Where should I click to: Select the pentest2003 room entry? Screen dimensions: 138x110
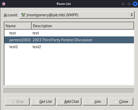[x=20, y=40]
